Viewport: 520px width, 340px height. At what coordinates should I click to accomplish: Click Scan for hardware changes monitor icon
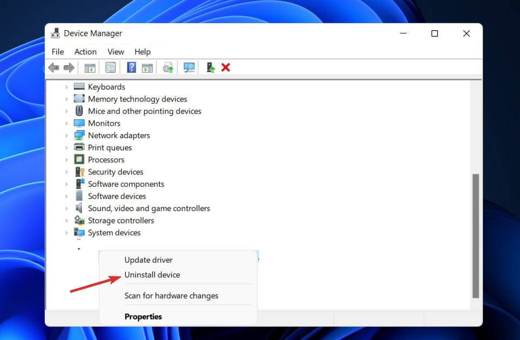pos(189,67)
